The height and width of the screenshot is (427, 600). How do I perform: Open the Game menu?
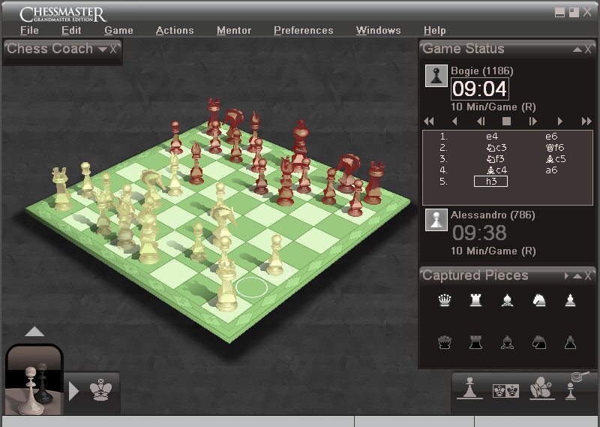(x=118, y=30)
